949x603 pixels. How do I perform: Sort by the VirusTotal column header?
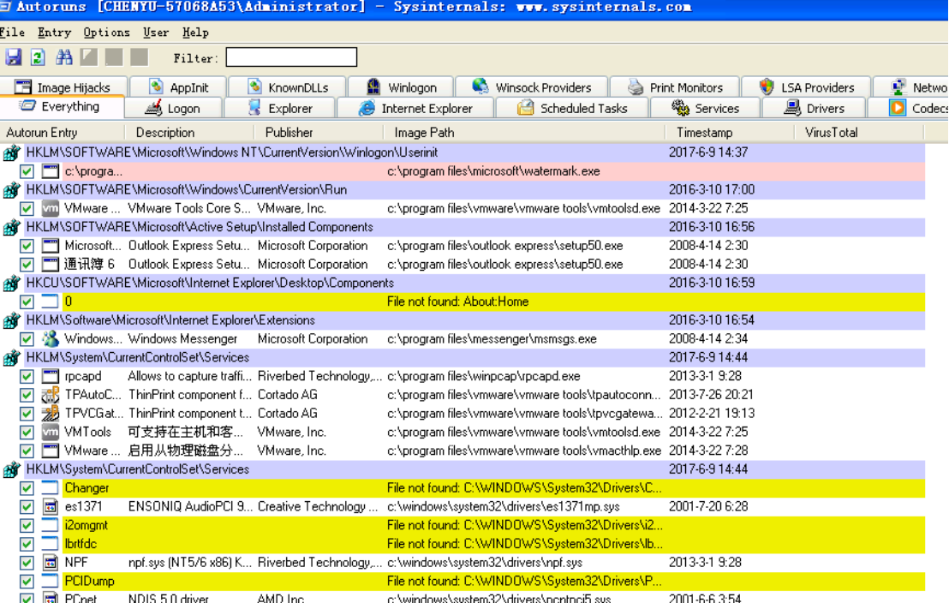pos(859,132)
